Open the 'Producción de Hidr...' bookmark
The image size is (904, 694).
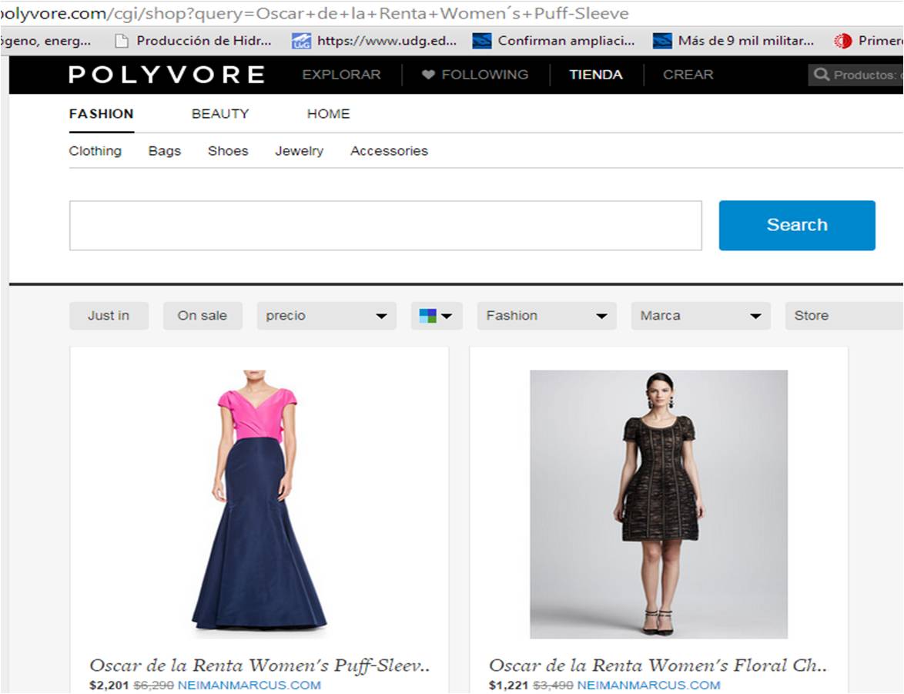tap(193, 41)
